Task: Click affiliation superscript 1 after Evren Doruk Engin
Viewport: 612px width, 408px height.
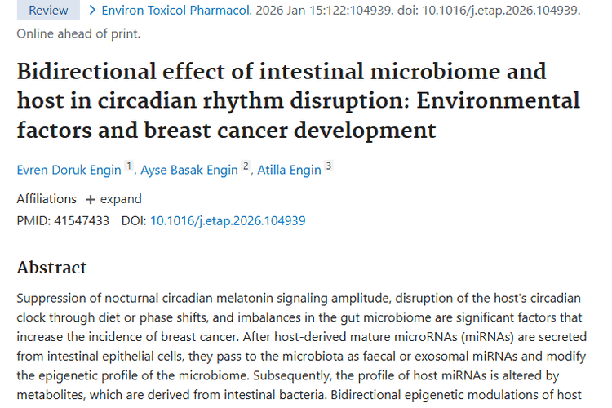Action: (129, 166)
